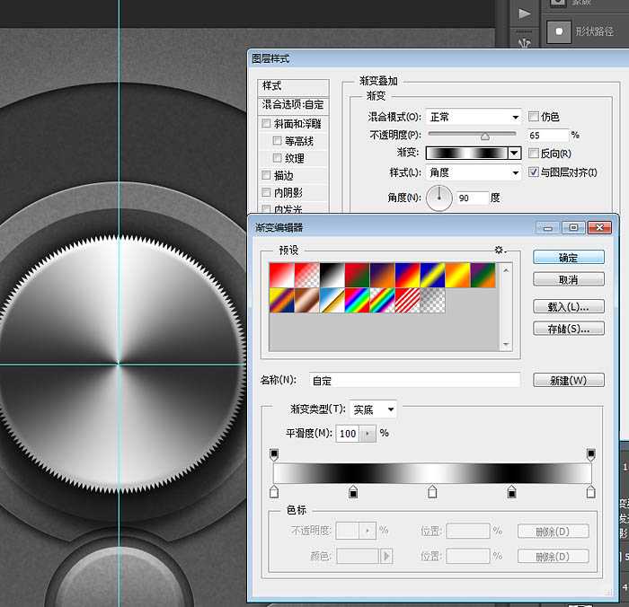Image resolution: width=629 pixels, height=607 pixels.
Task: Select the black color stop under the gradient's left side
Action: (x=353, y=491)
